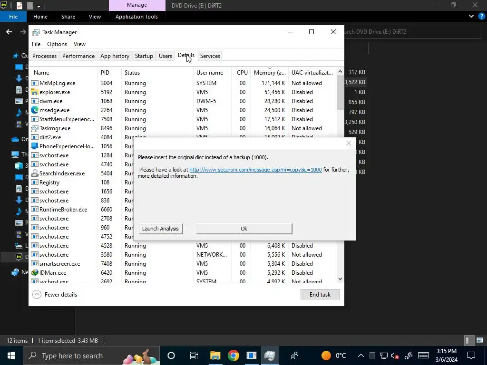Click the Launch Analysis button
Image resolution: width=487 pixels, height=365 pixels.
click(x=161, y=229)
